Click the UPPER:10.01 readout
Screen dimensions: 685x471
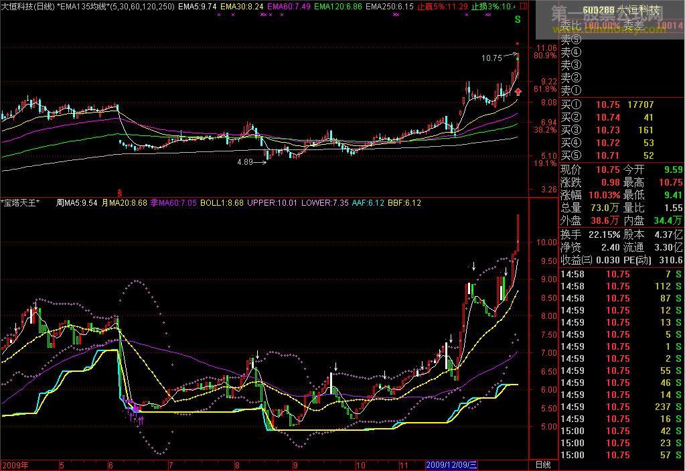[272, 203]
